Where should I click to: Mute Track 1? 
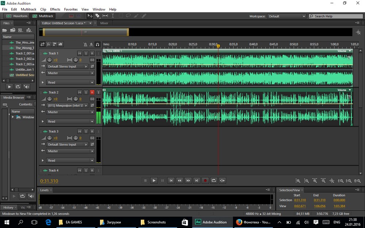[80, 53]
